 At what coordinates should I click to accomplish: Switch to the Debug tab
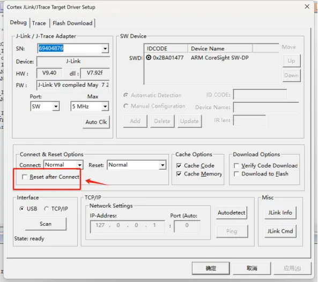pos(18,22)
